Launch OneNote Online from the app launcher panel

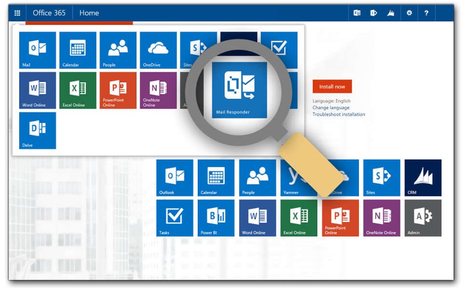click(x=158, y=90)
